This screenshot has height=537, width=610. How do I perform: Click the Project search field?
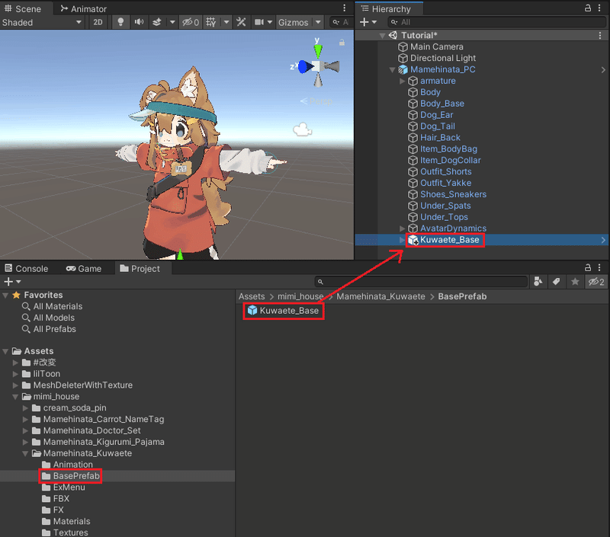pyautogui.click(x=421, y=281)
